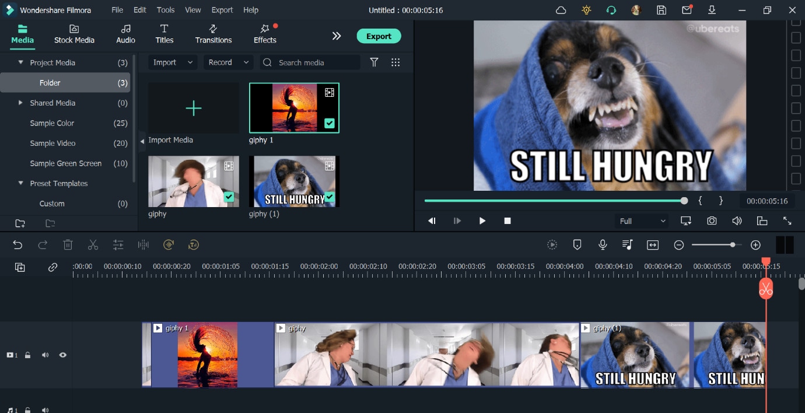Switch to the Stock Media tab

pos(74,34)
